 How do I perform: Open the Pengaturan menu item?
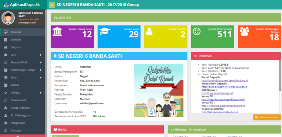coord(22,123)
